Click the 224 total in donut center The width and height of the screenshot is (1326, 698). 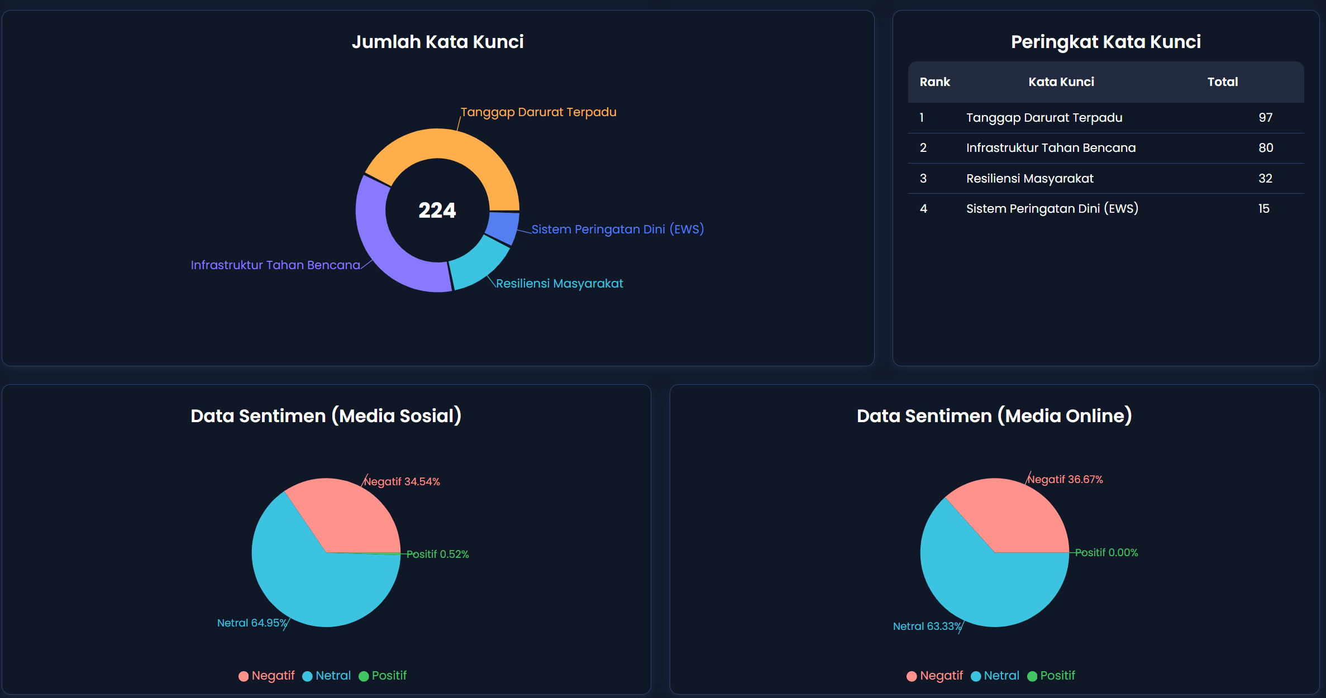click(437, 211)
